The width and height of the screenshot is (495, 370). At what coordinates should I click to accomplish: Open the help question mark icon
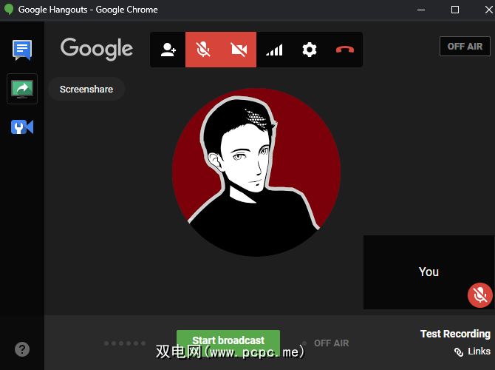click(x=22, y=349)
